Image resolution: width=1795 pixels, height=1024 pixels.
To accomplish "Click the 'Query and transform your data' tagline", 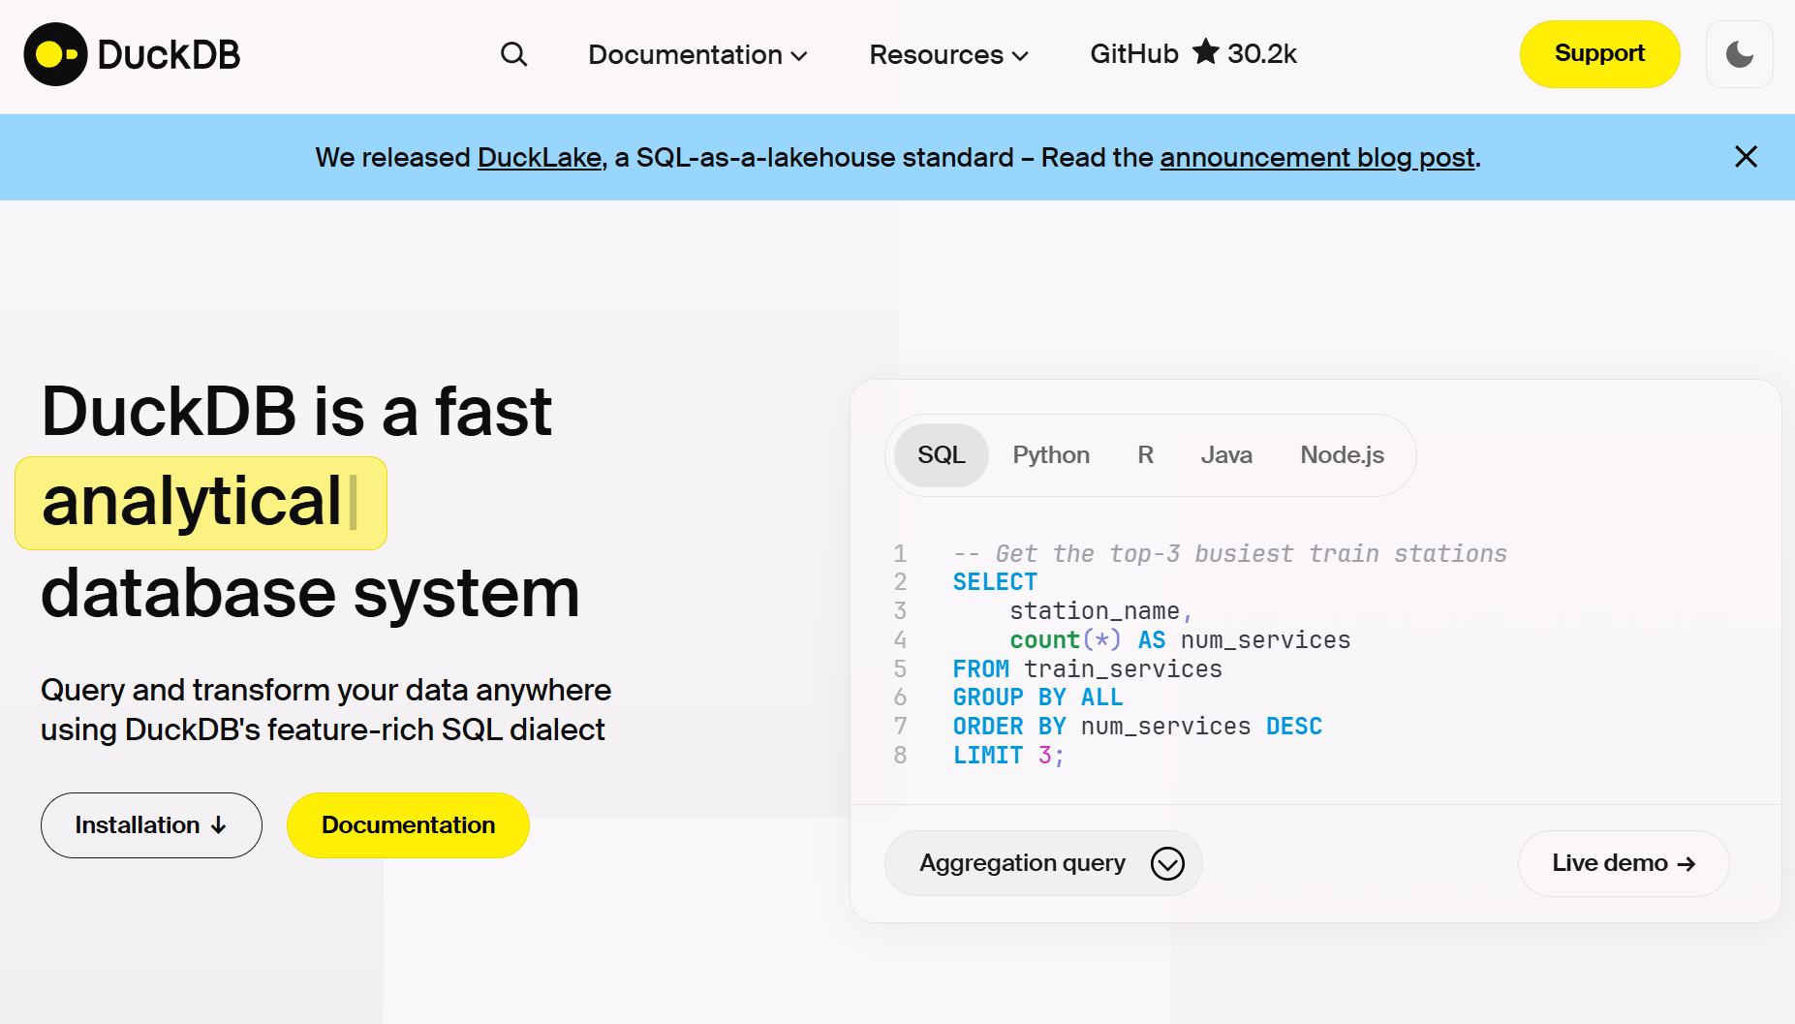I will [325, 709].
